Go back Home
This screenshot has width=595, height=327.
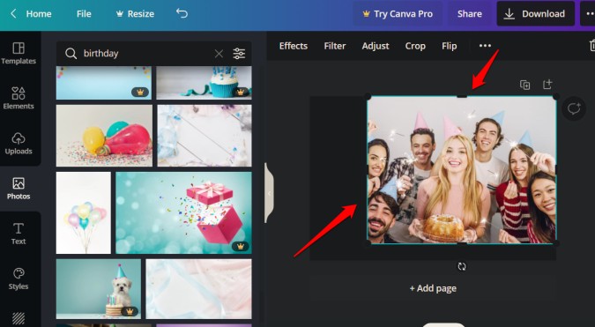[x=31, y=14]
